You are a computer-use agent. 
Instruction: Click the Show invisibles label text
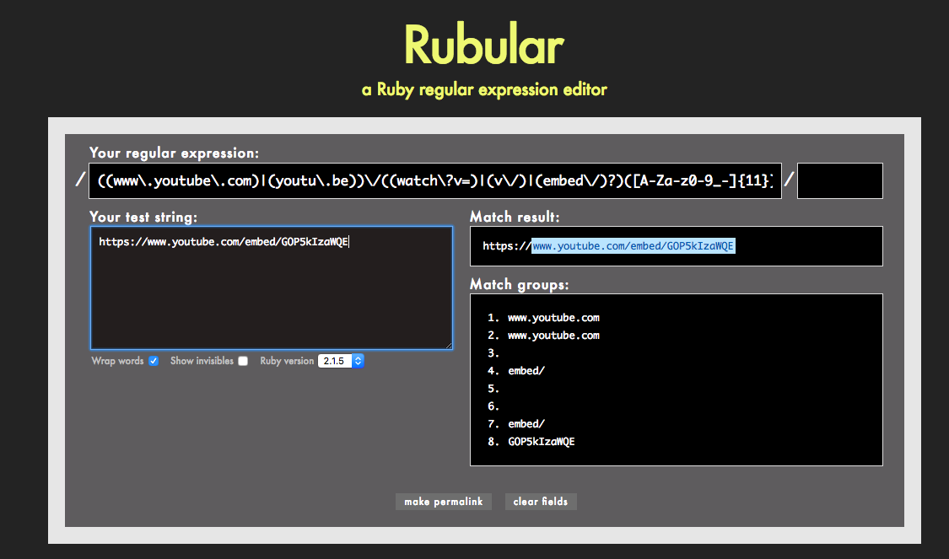pos(202,361)
